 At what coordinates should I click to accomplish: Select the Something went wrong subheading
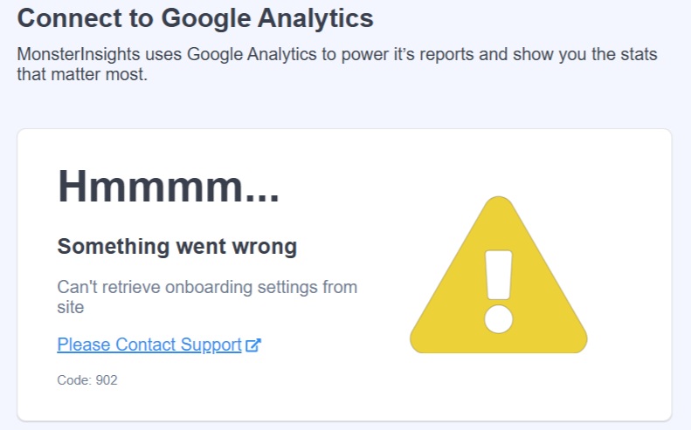(x=177, y=247)
